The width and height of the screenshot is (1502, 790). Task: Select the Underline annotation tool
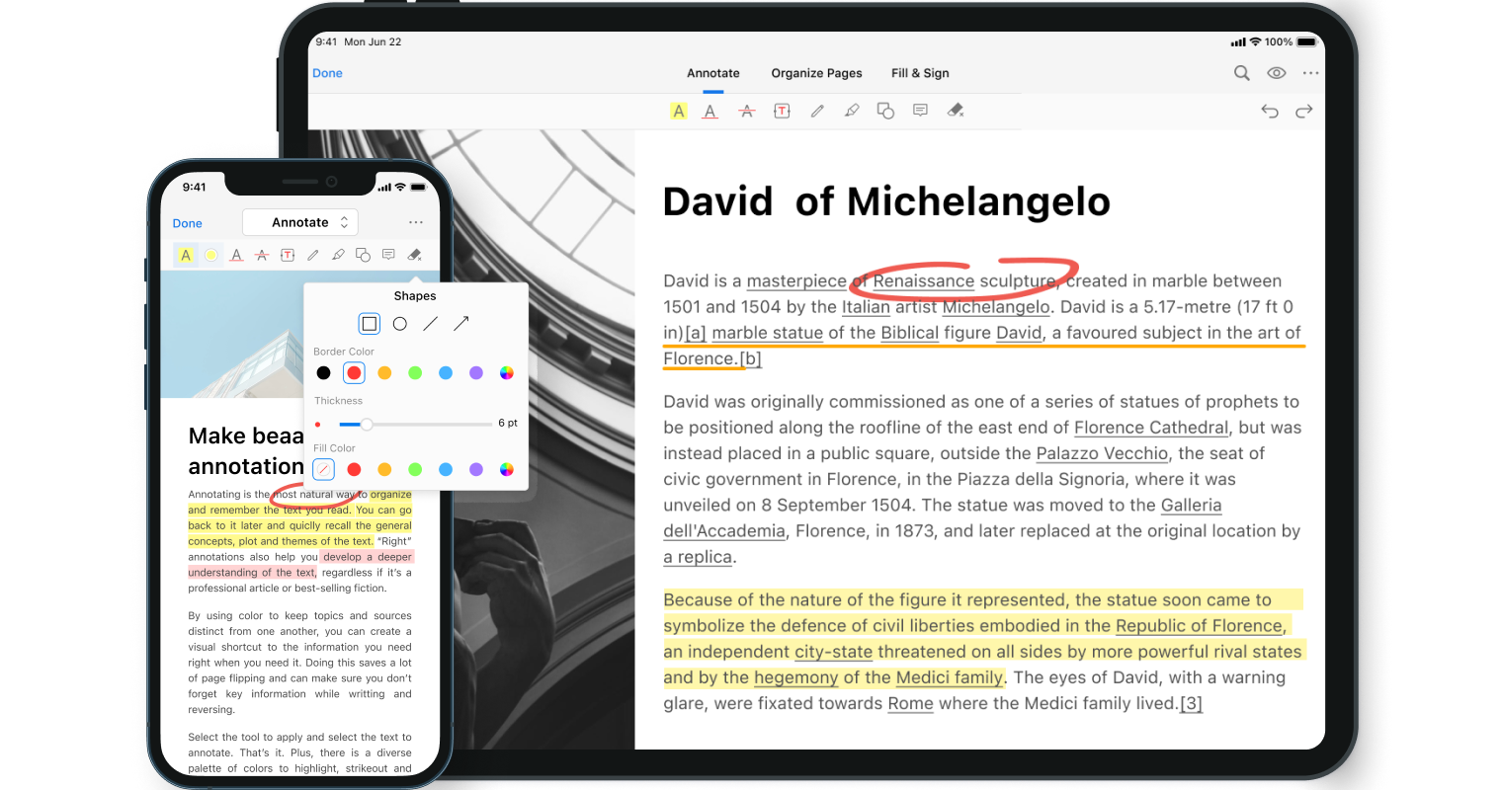(709, 111)
